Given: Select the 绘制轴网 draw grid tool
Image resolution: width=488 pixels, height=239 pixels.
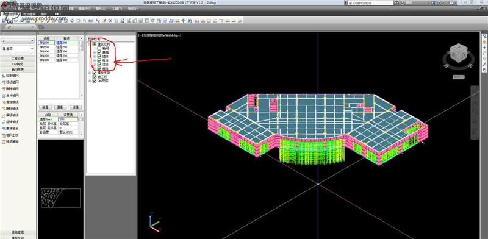Looking at the screenshot, I should (10, 76).
